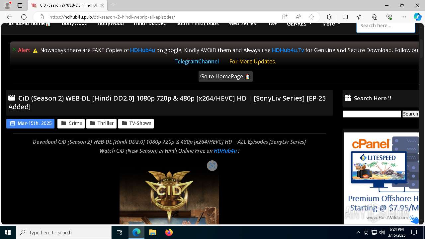Click the Mar-15th, 2025 date tag
Viewport: 425px width, 239px height.
click(30, 123)
